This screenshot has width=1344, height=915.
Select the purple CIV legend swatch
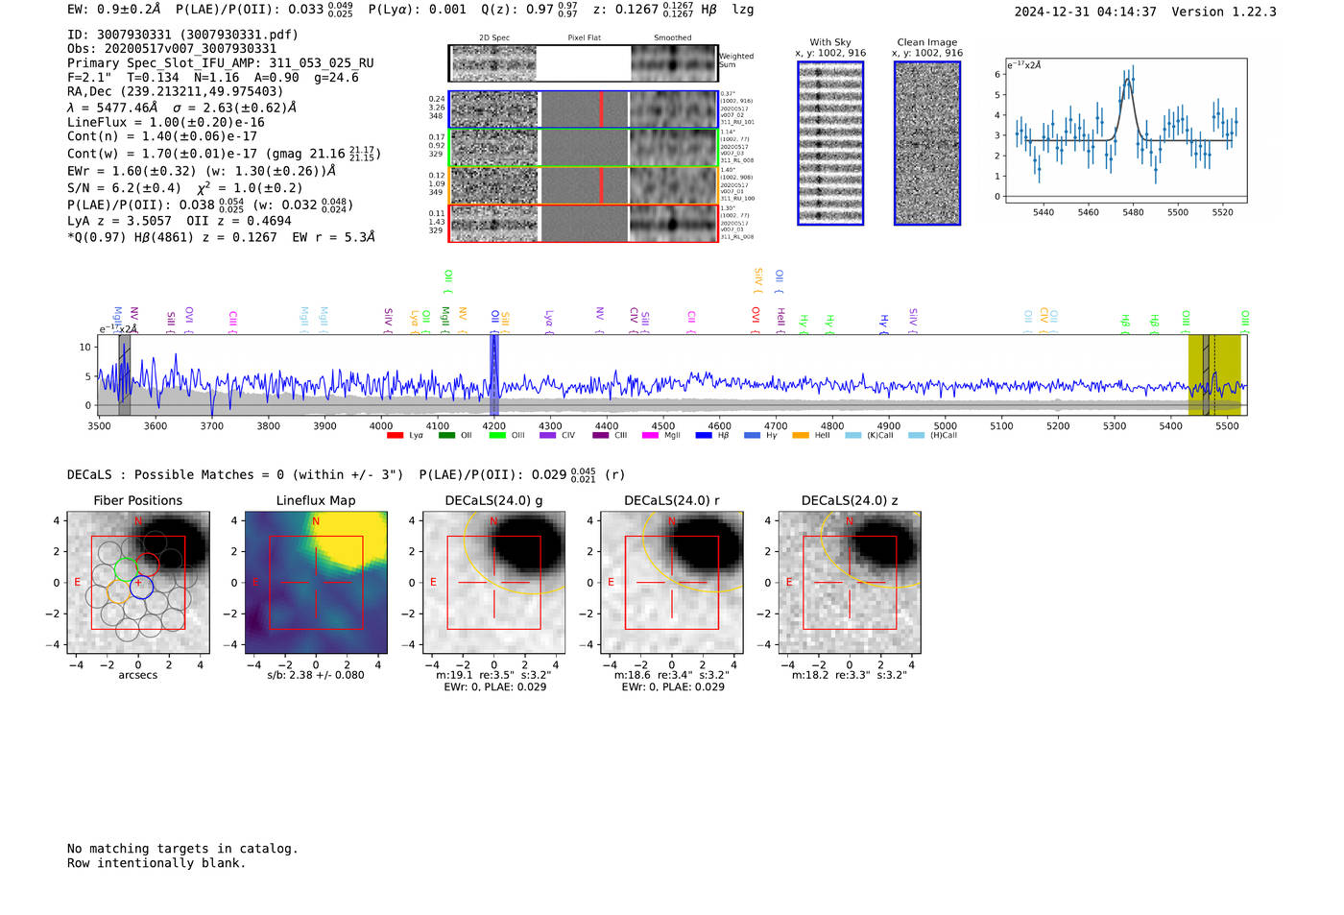click(x=548, y=436)
